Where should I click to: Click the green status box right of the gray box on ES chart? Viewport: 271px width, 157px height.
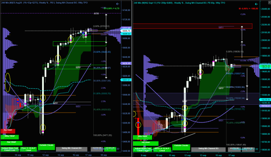pyautogui.click(x=110, y=149)
